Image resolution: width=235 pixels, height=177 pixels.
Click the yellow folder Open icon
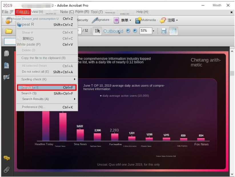tap(9, 31)
